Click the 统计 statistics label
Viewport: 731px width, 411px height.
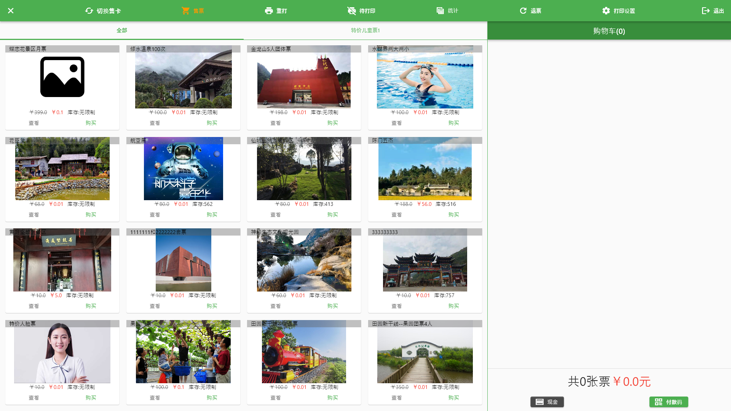point(453,11)
